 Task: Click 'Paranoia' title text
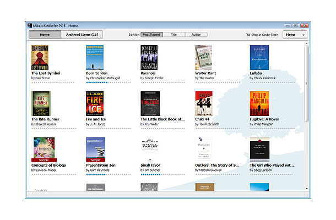click(148, 73)
